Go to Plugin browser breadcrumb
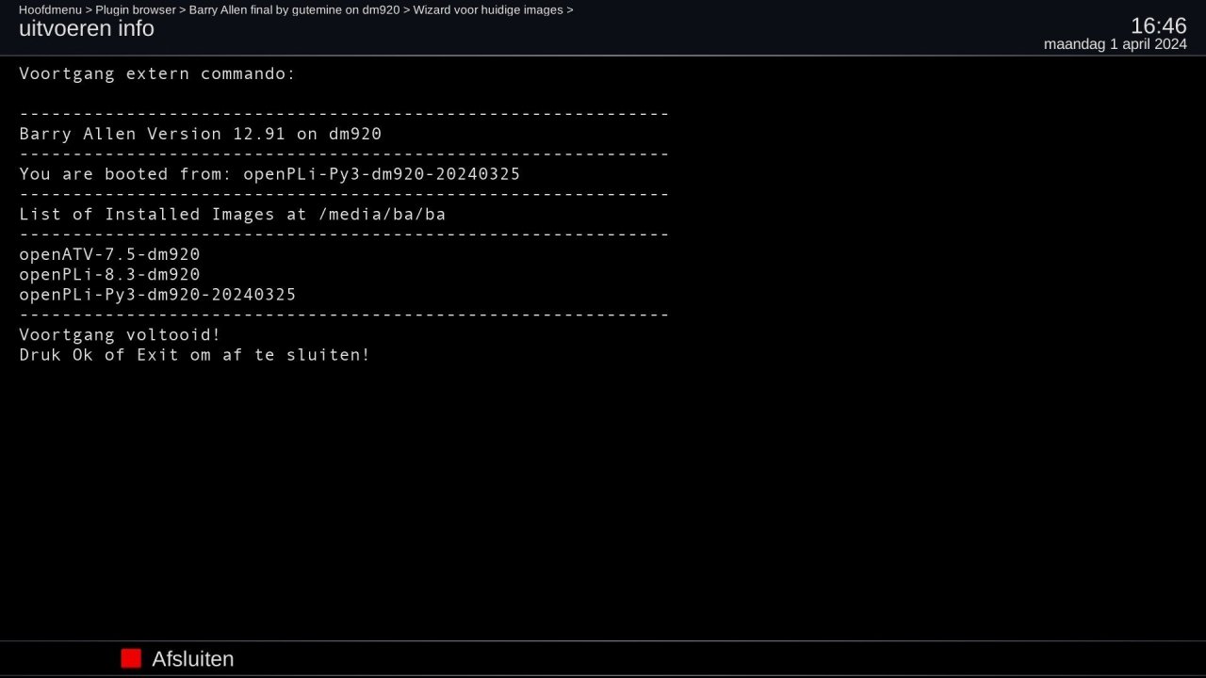This screenshot has height=678, width=1206. 135,10
